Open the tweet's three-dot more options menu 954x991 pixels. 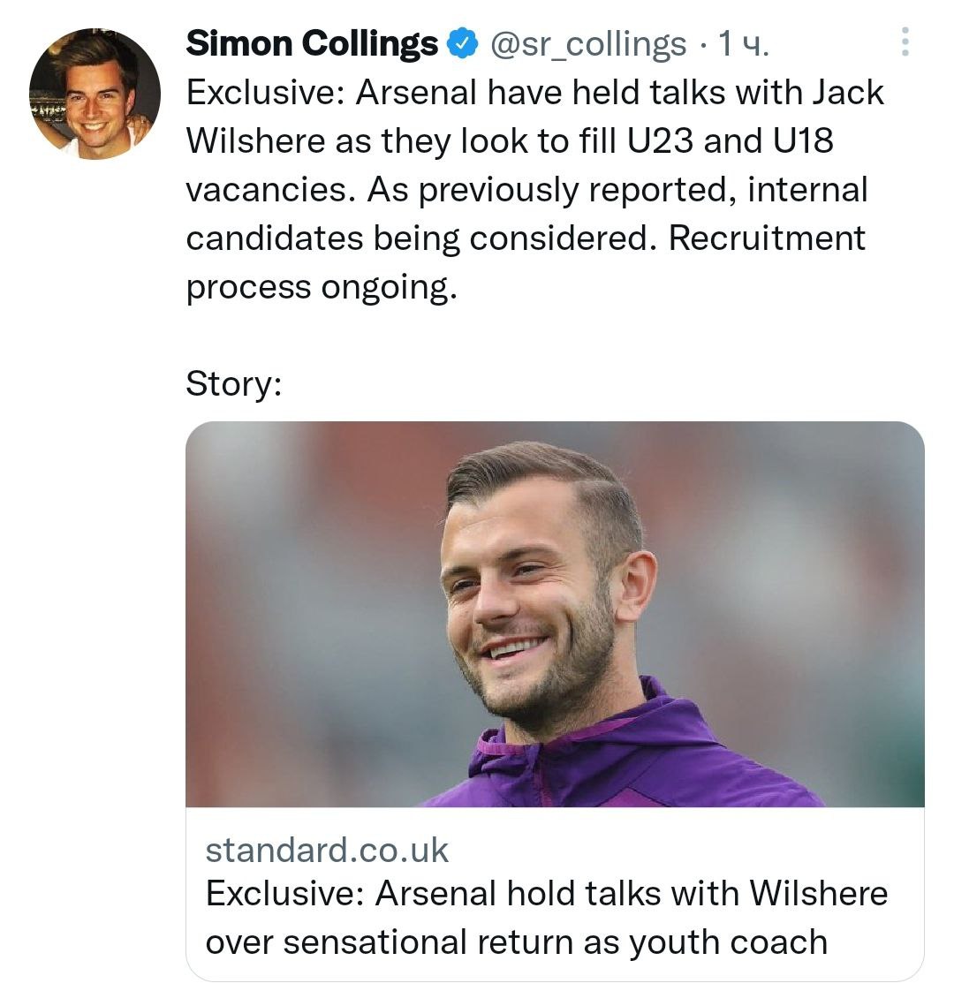904,42
